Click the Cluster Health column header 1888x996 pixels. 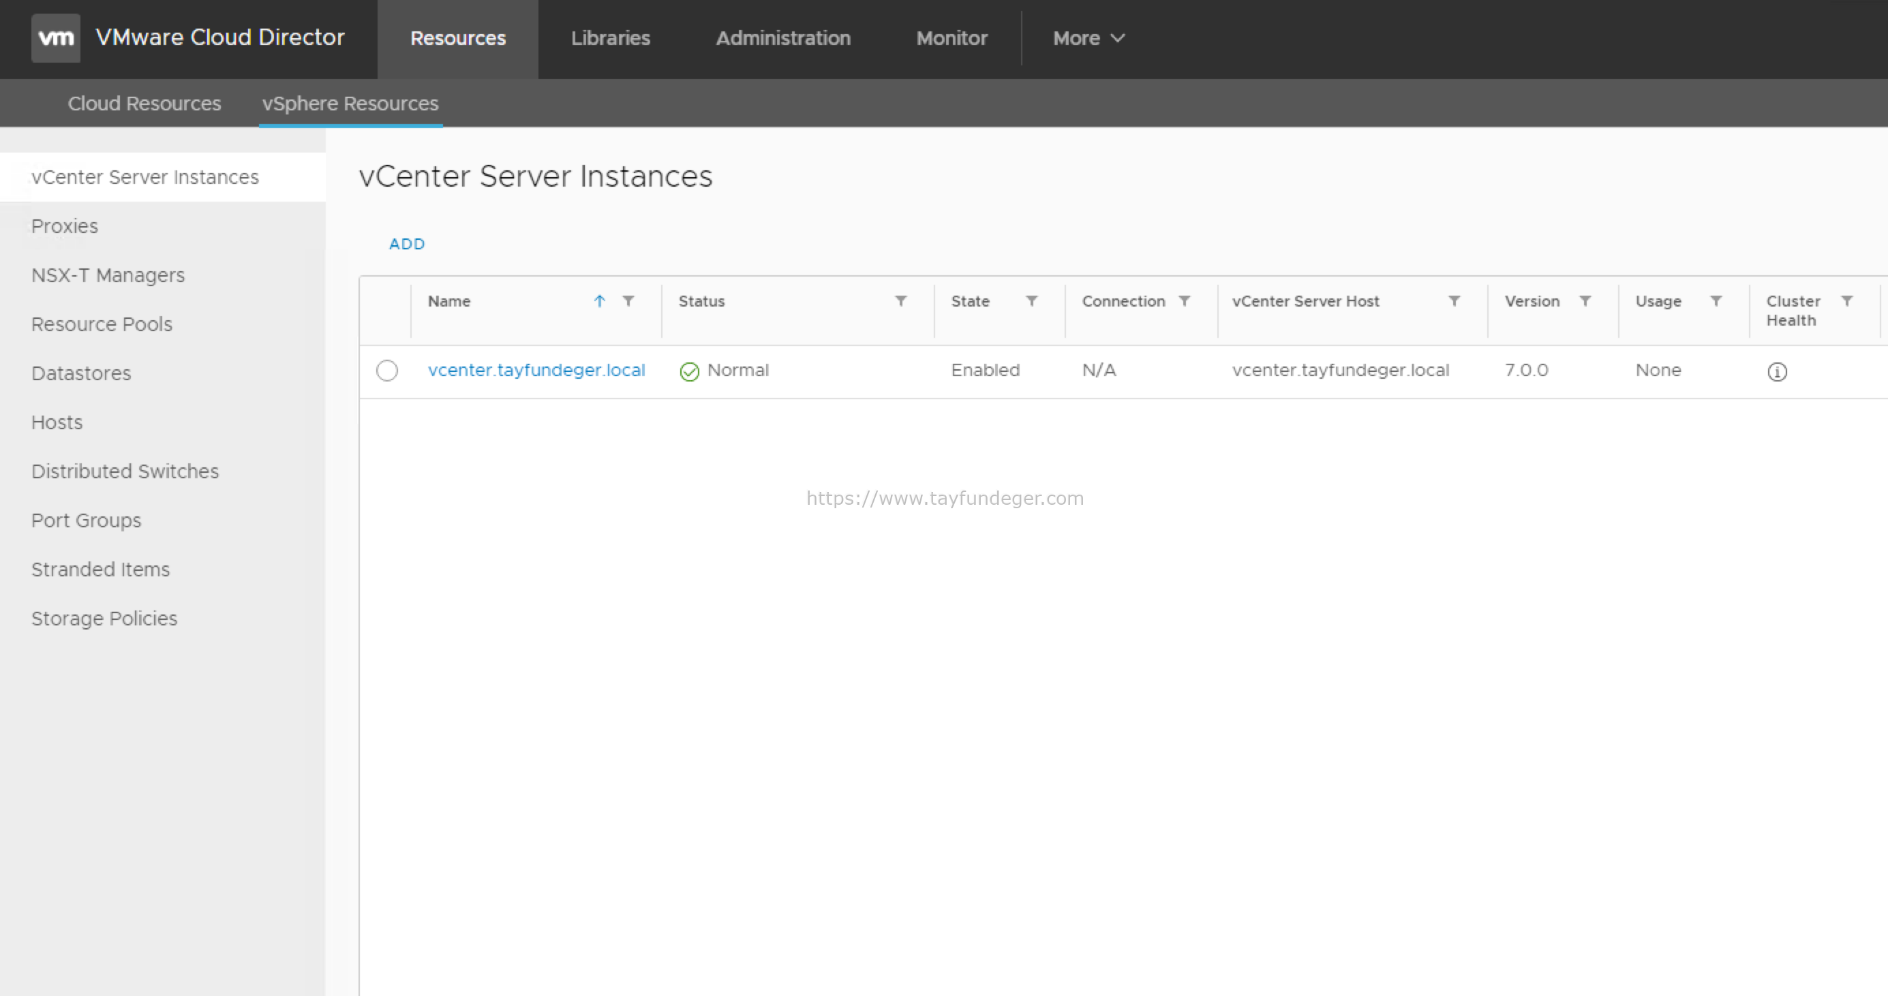coord(1793,311)
